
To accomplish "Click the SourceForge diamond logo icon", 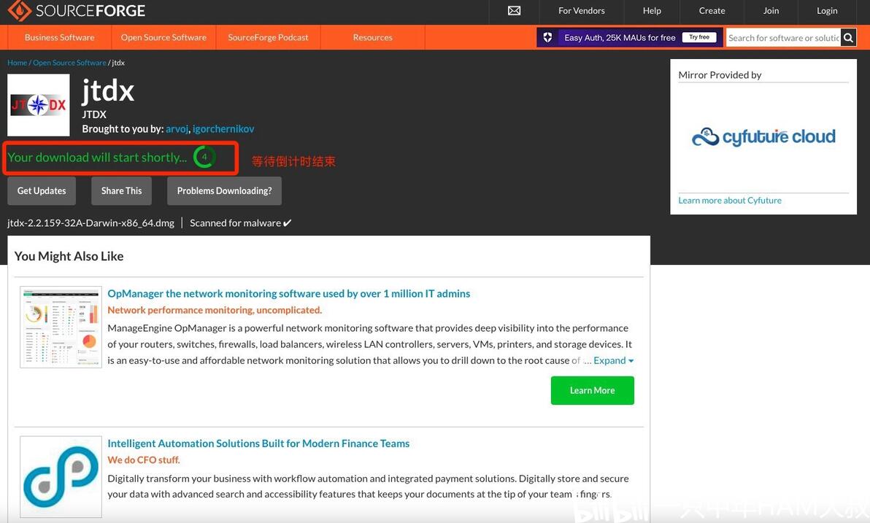I will tap(20, 10).
